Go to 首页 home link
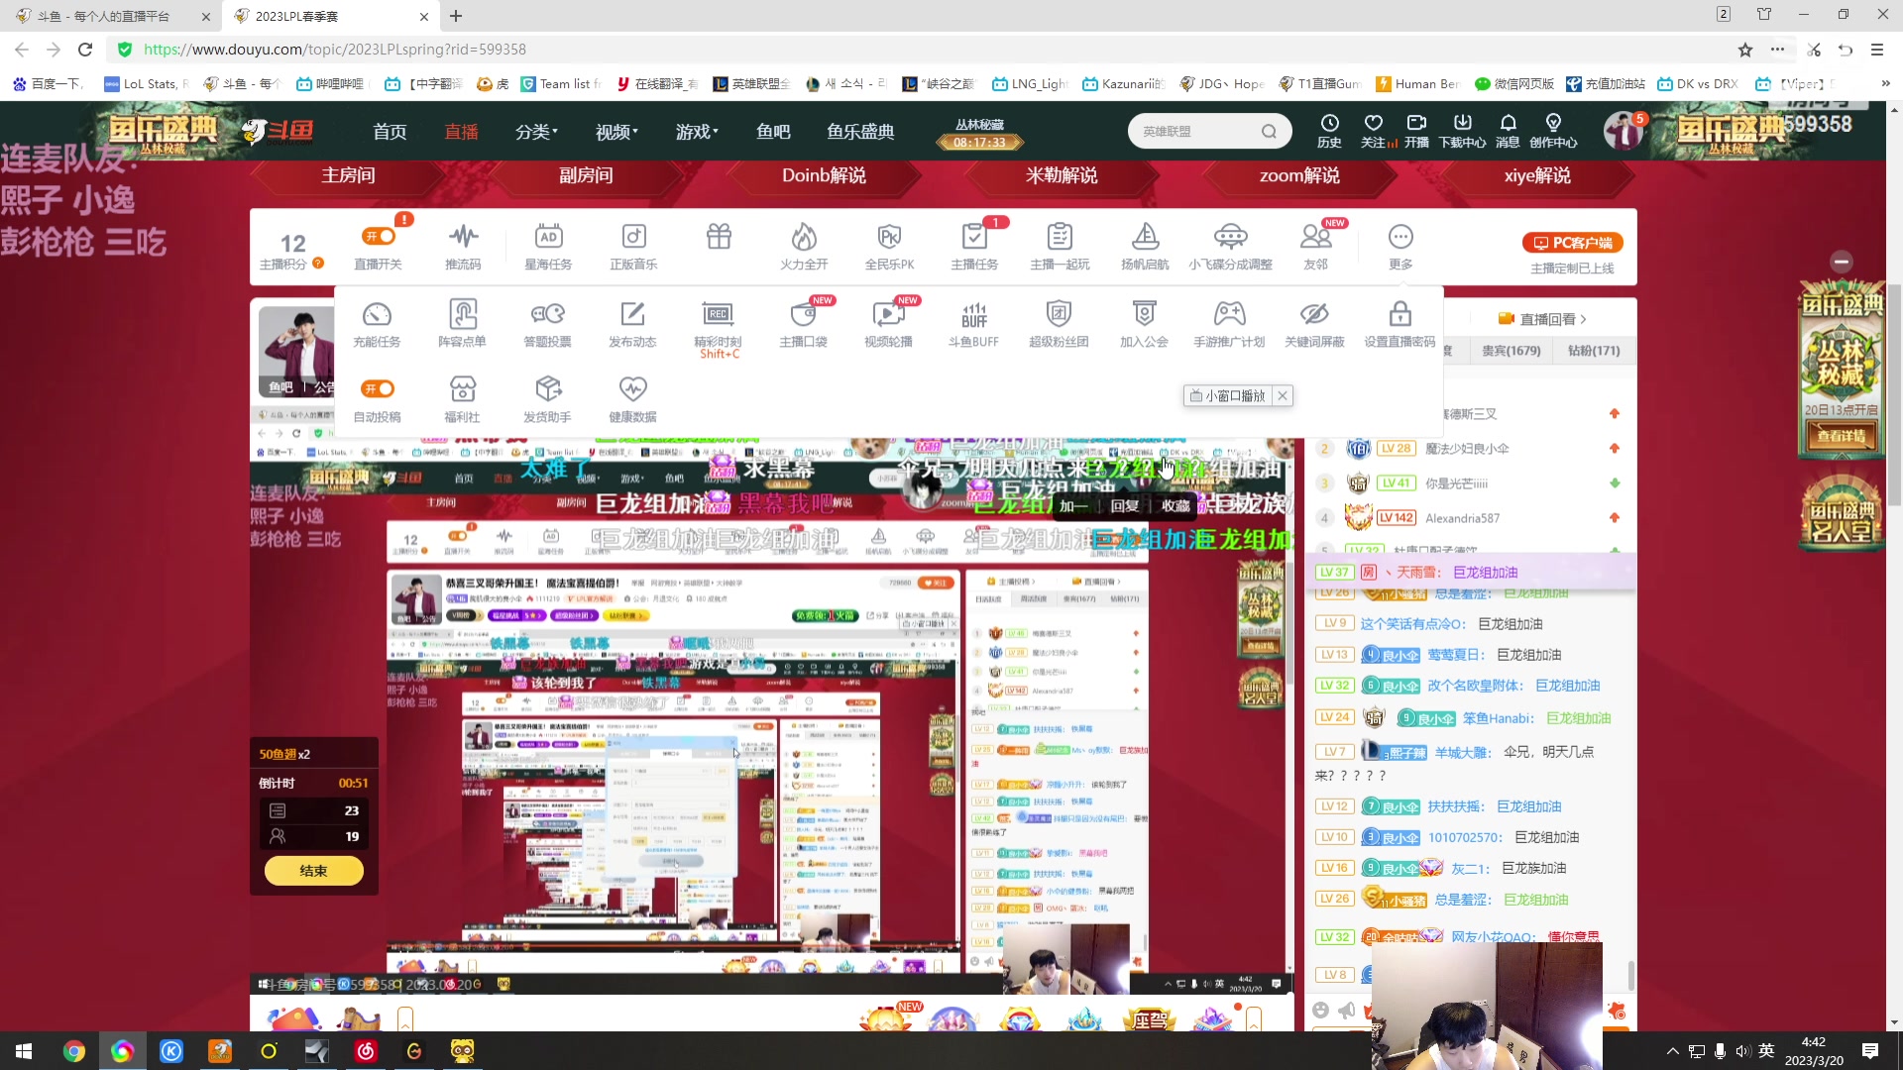Viewport: 1903px width, 1070px height. (390, 132)
